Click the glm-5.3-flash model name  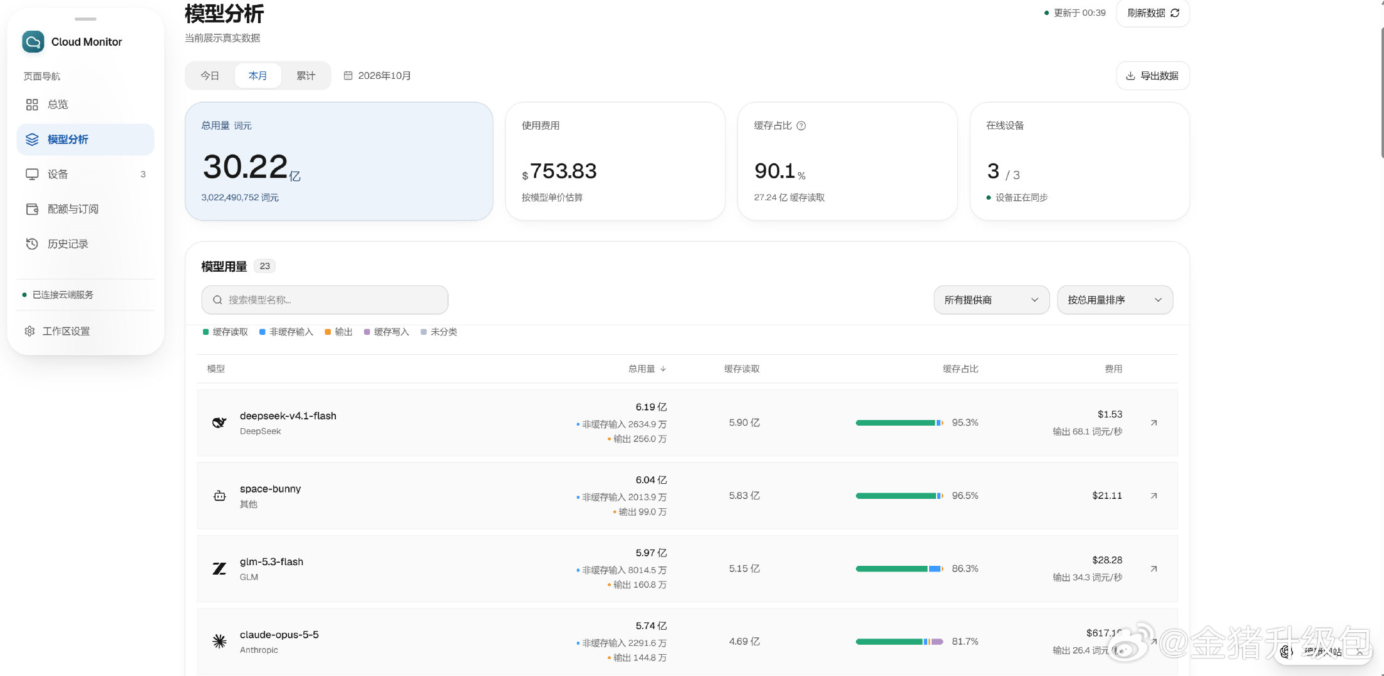pyautogui.click(x=271, y=562)
